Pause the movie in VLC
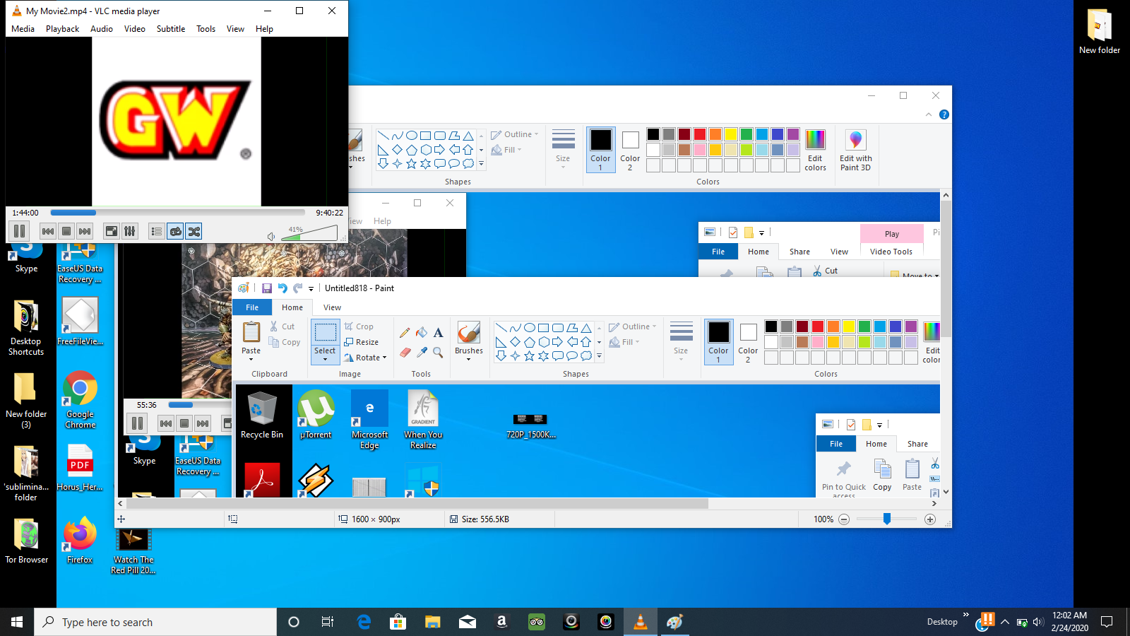The width and height of the screenshot is (1130, 636). click(x=20, y=231)
